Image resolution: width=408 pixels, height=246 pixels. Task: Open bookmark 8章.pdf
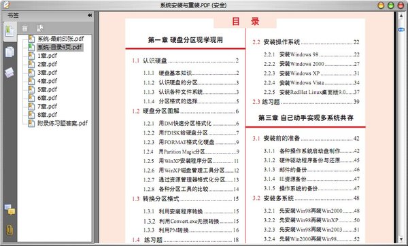[47, 115]
